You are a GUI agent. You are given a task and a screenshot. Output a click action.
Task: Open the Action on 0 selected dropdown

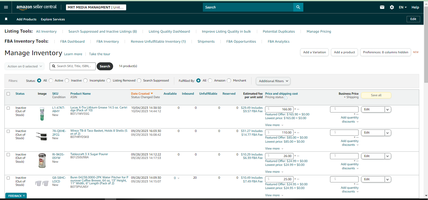click(24, 66)
